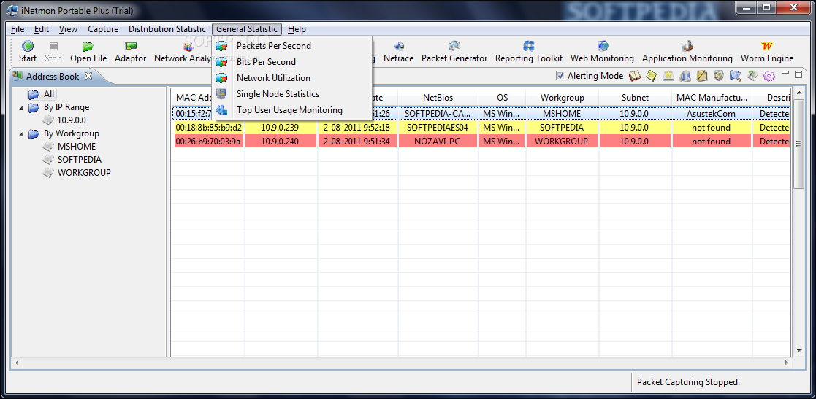This screenshot has width=816, height=399.
Task: Collapse the By IP Range tree node
Action: click(21, 108)
